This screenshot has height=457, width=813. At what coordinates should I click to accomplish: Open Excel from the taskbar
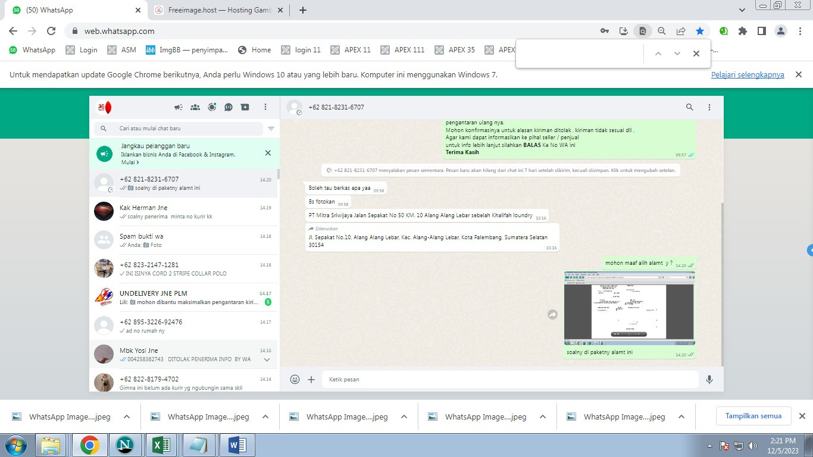[x=162, y=445]
